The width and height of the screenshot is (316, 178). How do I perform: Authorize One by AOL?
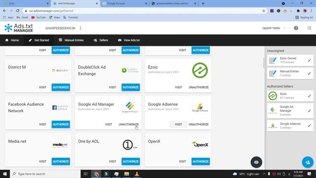coord(130,162)
